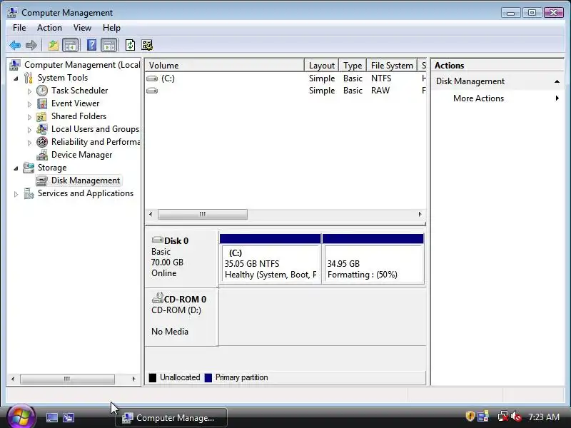Image resolution: width=571 pixels, height=428 pixels.
Task: Open the More Actions submenu arrow
Action: click(557, 98)
